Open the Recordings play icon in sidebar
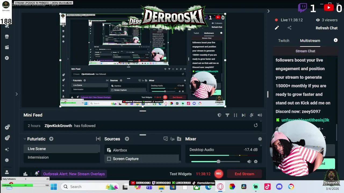The height and width of the screenshot is (193, 344). tap(7, 58)
